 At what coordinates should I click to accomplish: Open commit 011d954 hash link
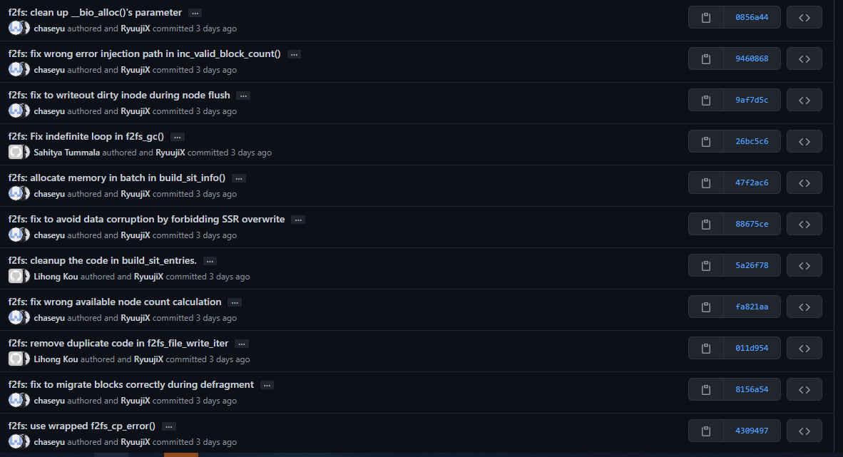pos(752,348)
